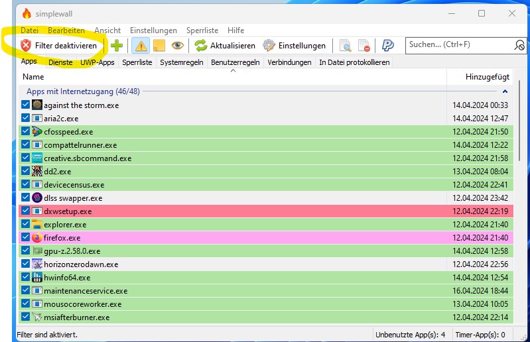Click the msiafterburner.exe plane icon
Viewport: 530px width, 342px height.
37,317
